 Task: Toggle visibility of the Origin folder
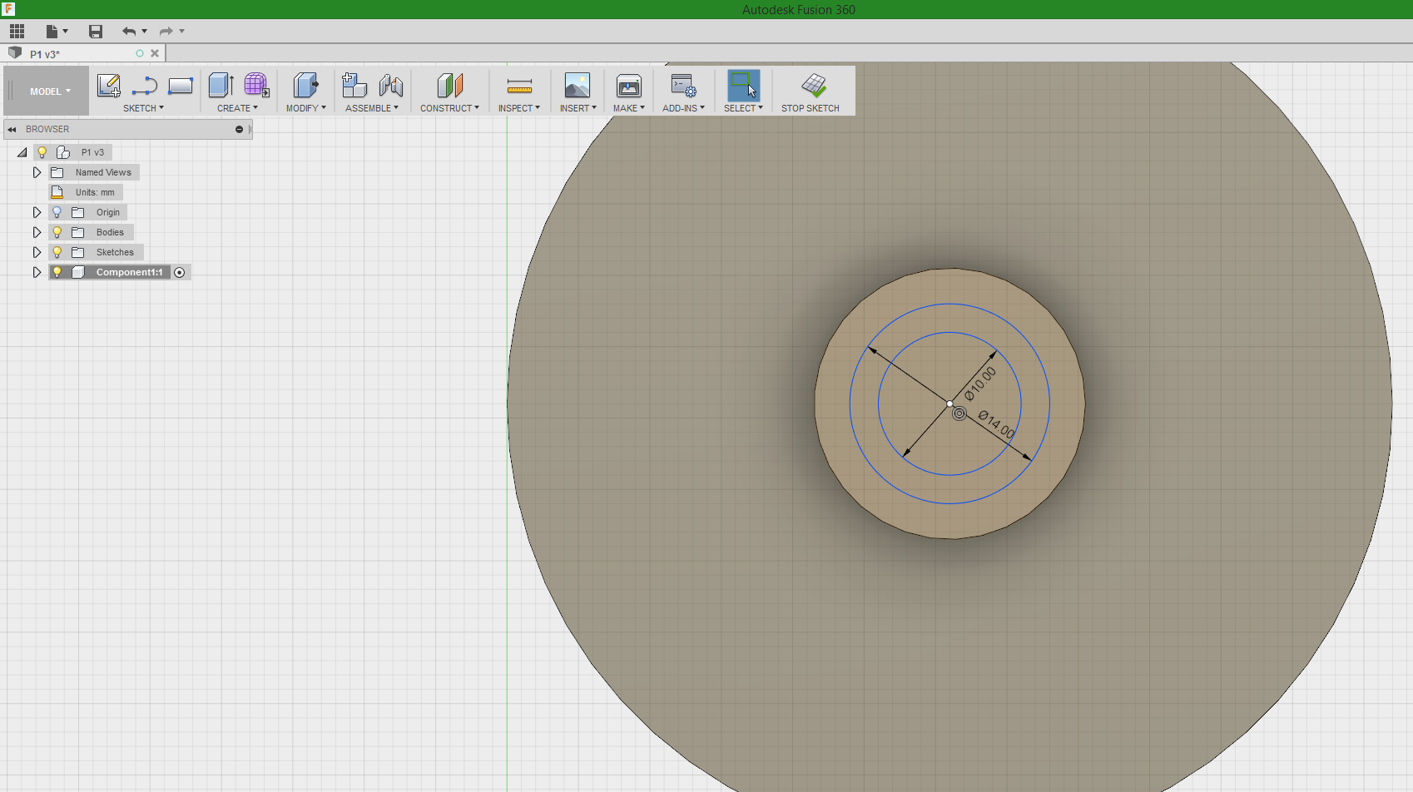coord(57,212)
